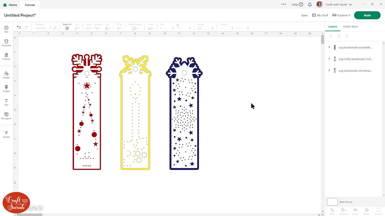Click the Blank Canvas color swatch
Screen dimensions: 385x216
click(332, 202)
